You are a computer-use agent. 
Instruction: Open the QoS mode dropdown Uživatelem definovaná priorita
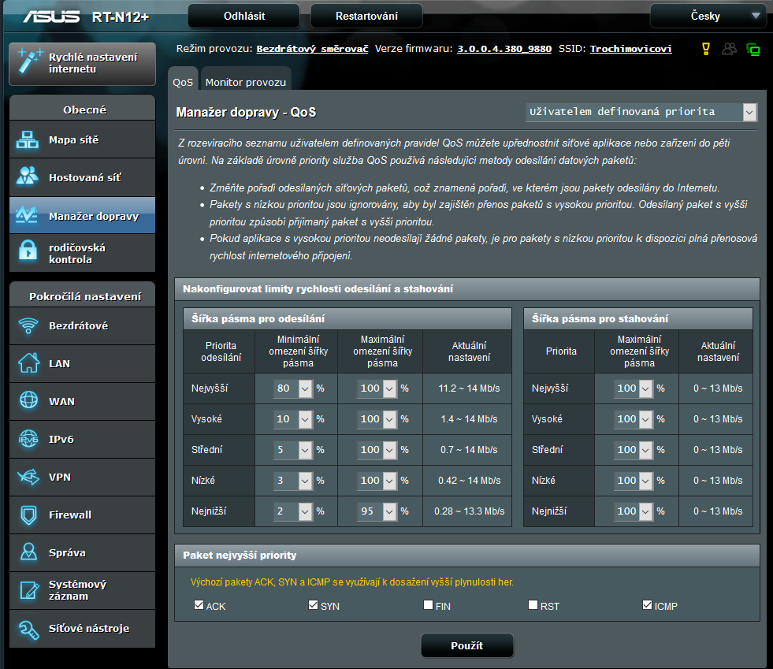[641, 112]
